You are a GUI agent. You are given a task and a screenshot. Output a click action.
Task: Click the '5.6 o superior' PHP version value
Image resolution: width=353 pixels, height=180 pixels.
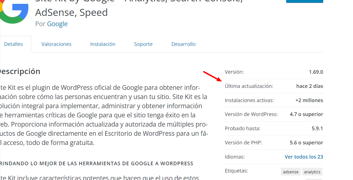click(x=306, y=142)
